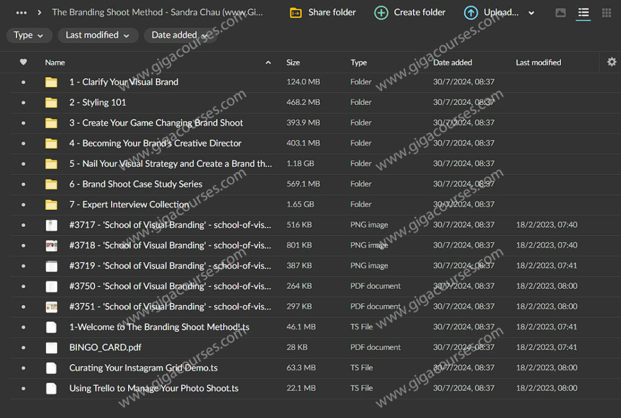Screen dimensions: 621x418
Task: Sort files by Size column
Action: tap(293, 62)
